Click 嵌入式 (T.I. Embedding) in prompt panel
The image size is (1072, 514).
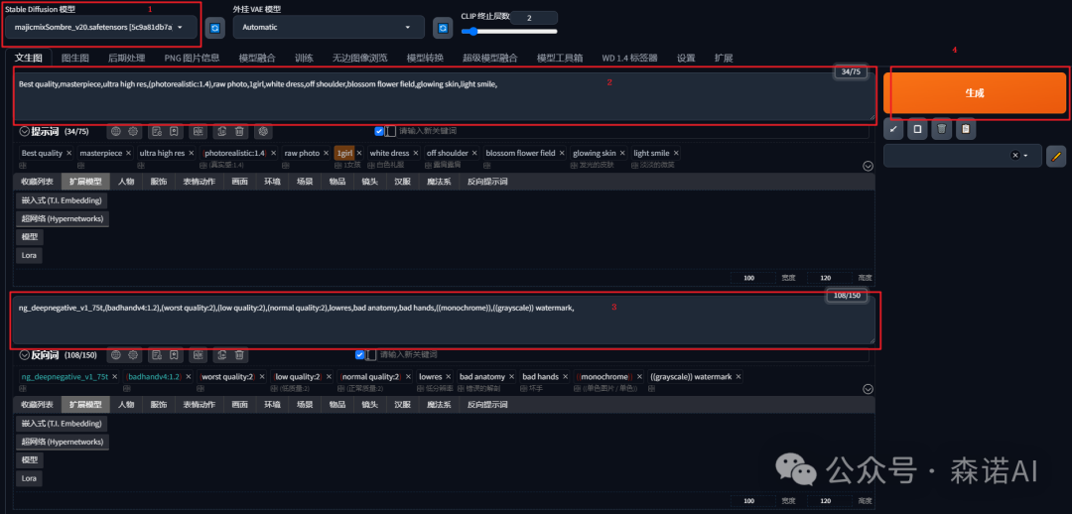(x=62, y=200)
